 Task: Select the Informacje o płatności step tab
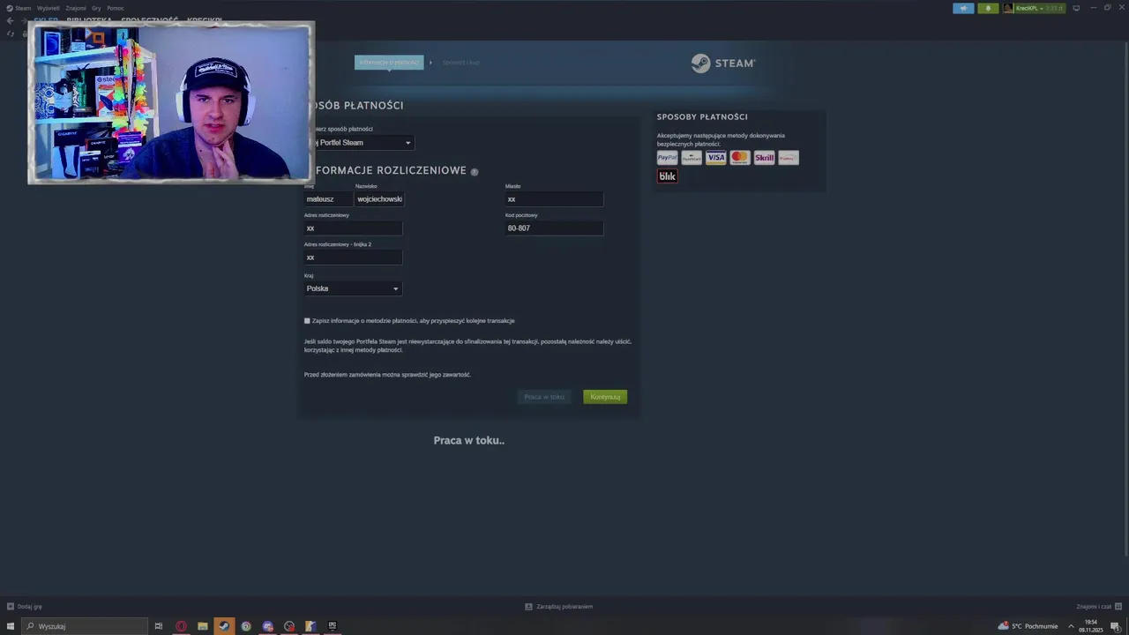click(x=389, y=63)
